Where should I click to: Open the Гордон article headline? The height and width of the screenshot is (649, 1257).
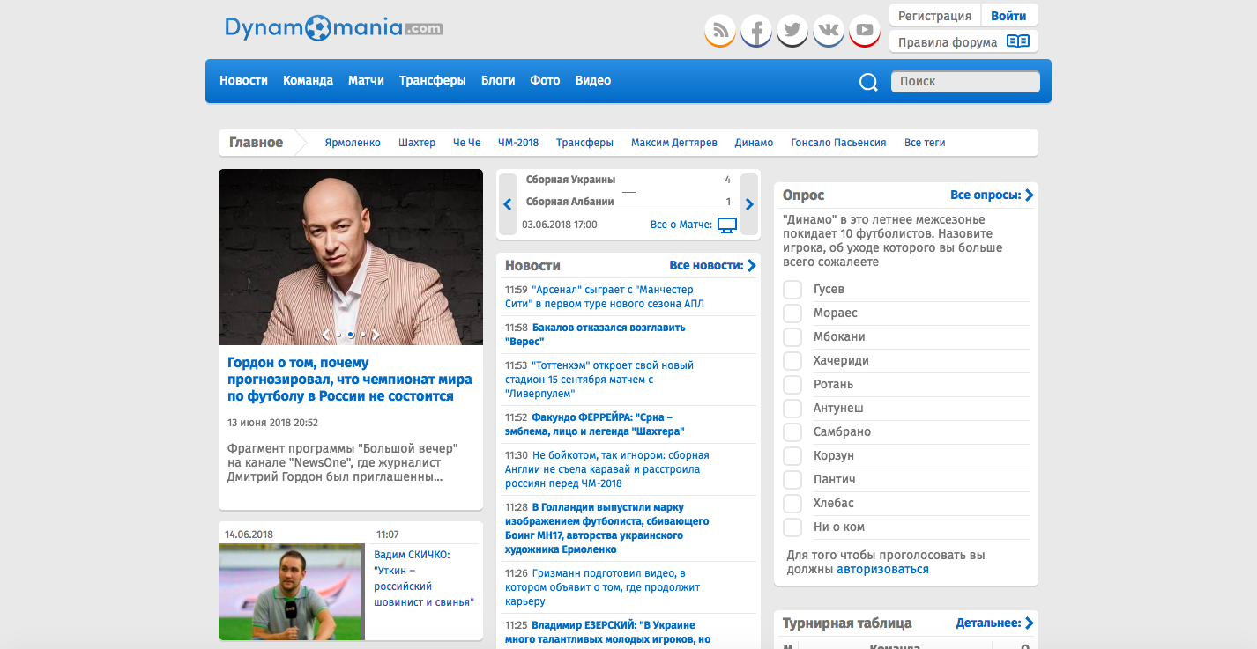point(350,380)
